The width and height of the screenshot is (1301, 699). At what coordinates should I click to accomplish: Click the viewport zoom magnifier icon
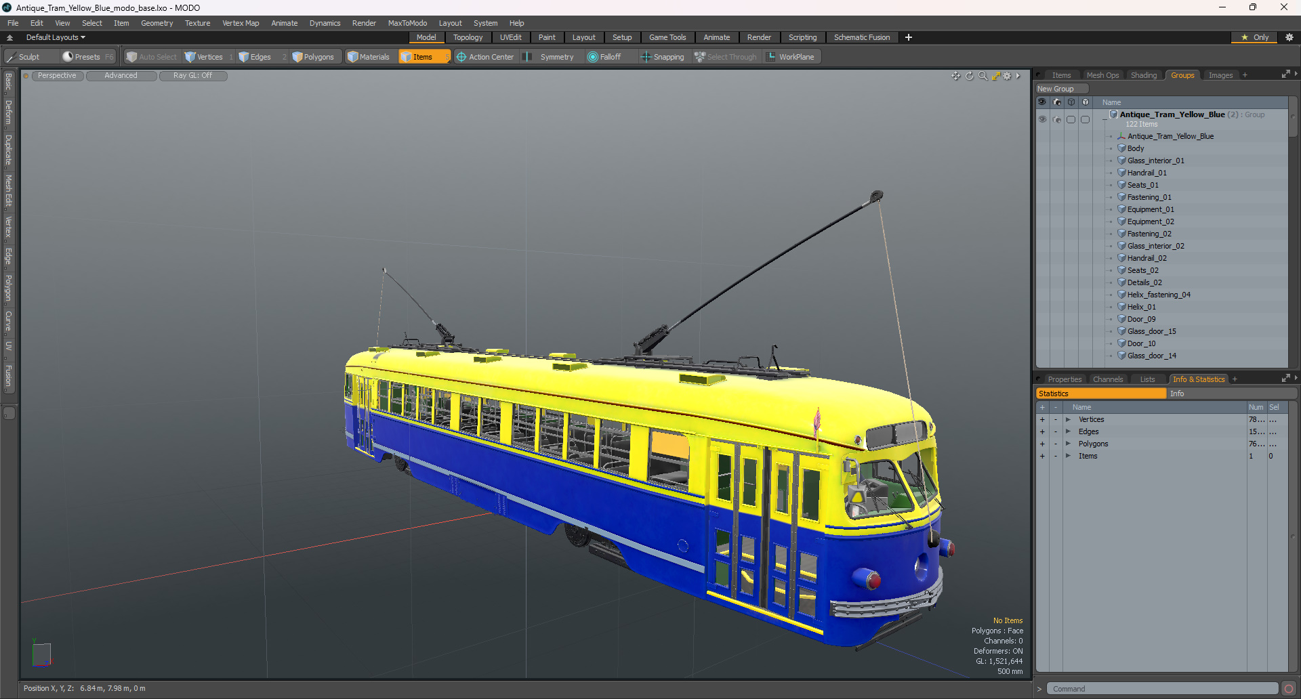click(x=983, y=76)
